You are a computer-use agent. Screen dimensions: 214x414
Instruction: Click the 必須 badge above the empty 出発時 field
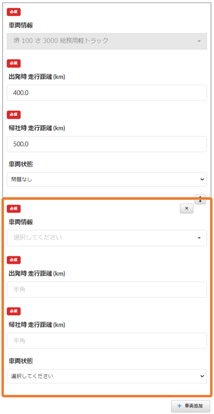point(14,260)
